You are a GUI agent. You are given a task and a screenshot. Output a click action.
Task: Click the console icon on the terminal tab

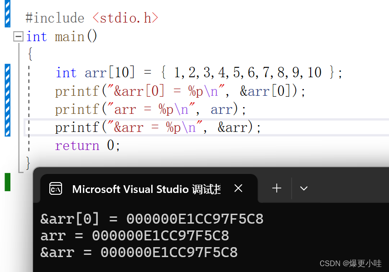coord(56,188)
